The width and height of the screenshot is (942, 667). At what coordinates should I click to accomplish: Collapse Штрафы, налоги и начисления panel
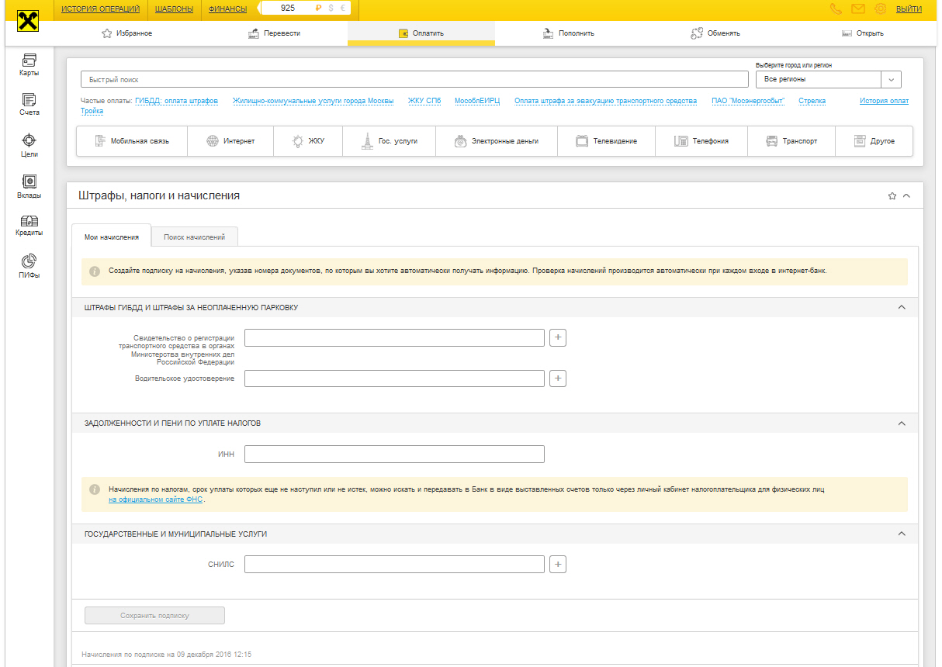(x=906, y=196)
